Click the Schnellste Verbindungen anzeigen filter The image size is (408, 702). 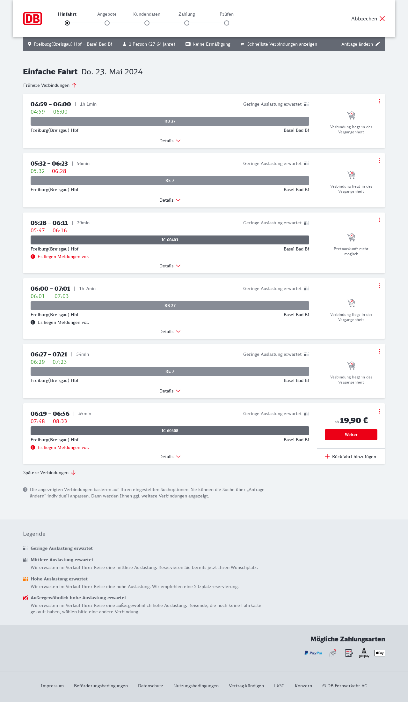[279, 44]
